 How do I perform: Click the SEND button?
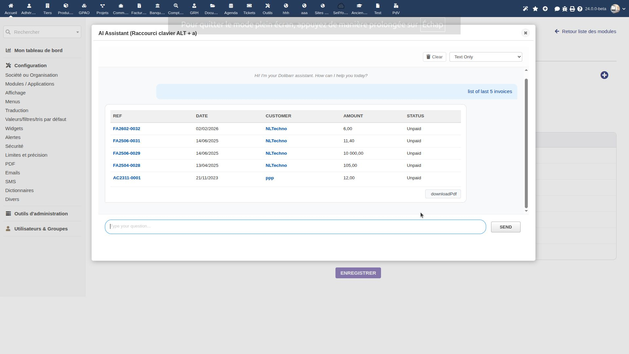[505, 227]
